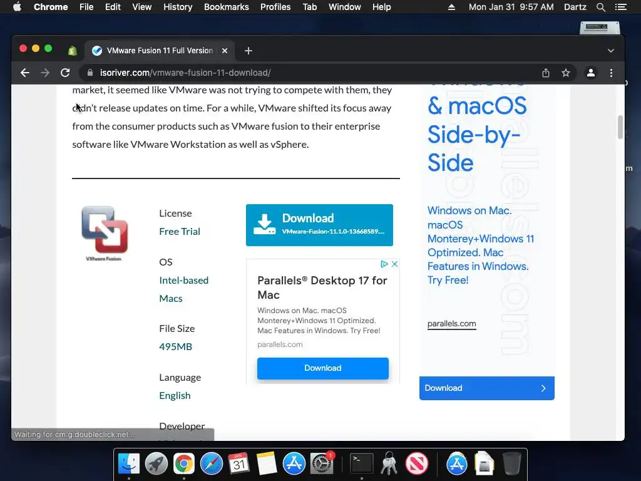Open the File menu
The width and height of the screenshot is (641, 481).
click(86, 7)
